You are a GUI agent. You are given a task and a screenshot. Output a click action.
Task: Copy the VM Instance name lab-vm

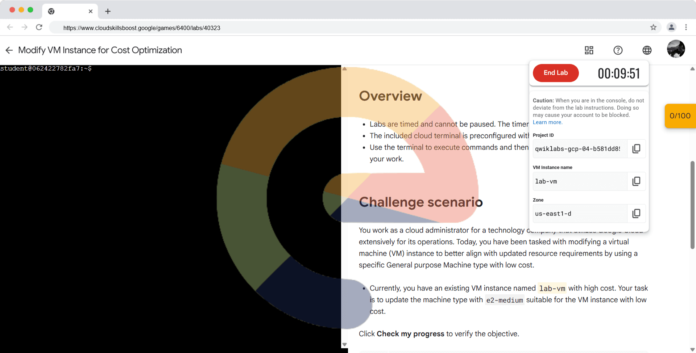coord(636,181)
